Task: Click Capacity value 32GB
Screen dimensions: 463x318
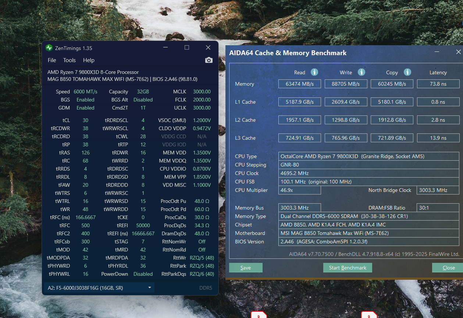Action: 143,92
